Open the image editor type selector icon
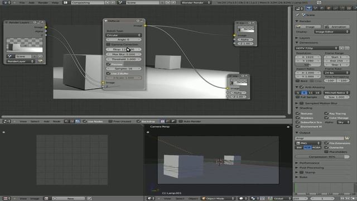Image resolution: width=357 pixels, height=201 pixels. [x=6, y=199]
